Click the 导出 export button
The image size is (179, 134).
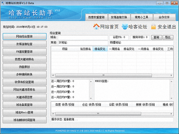point(167,38)
